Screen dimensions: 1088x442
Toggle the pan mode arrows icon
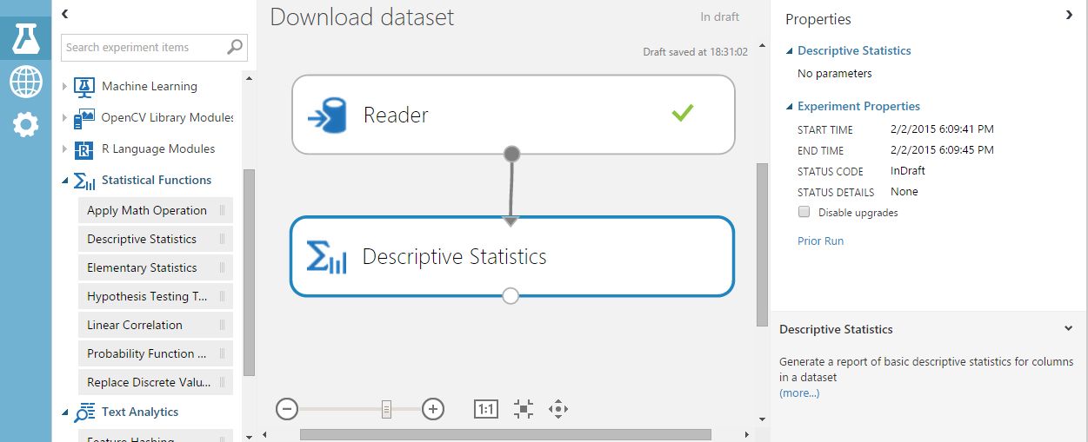558,409
